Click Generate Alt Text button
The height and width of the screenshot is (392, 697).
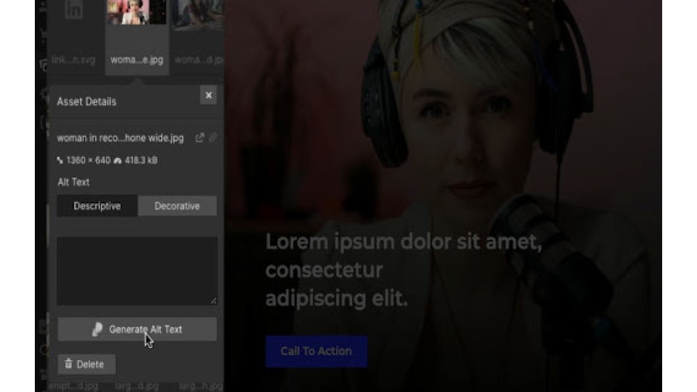[137, 329]
